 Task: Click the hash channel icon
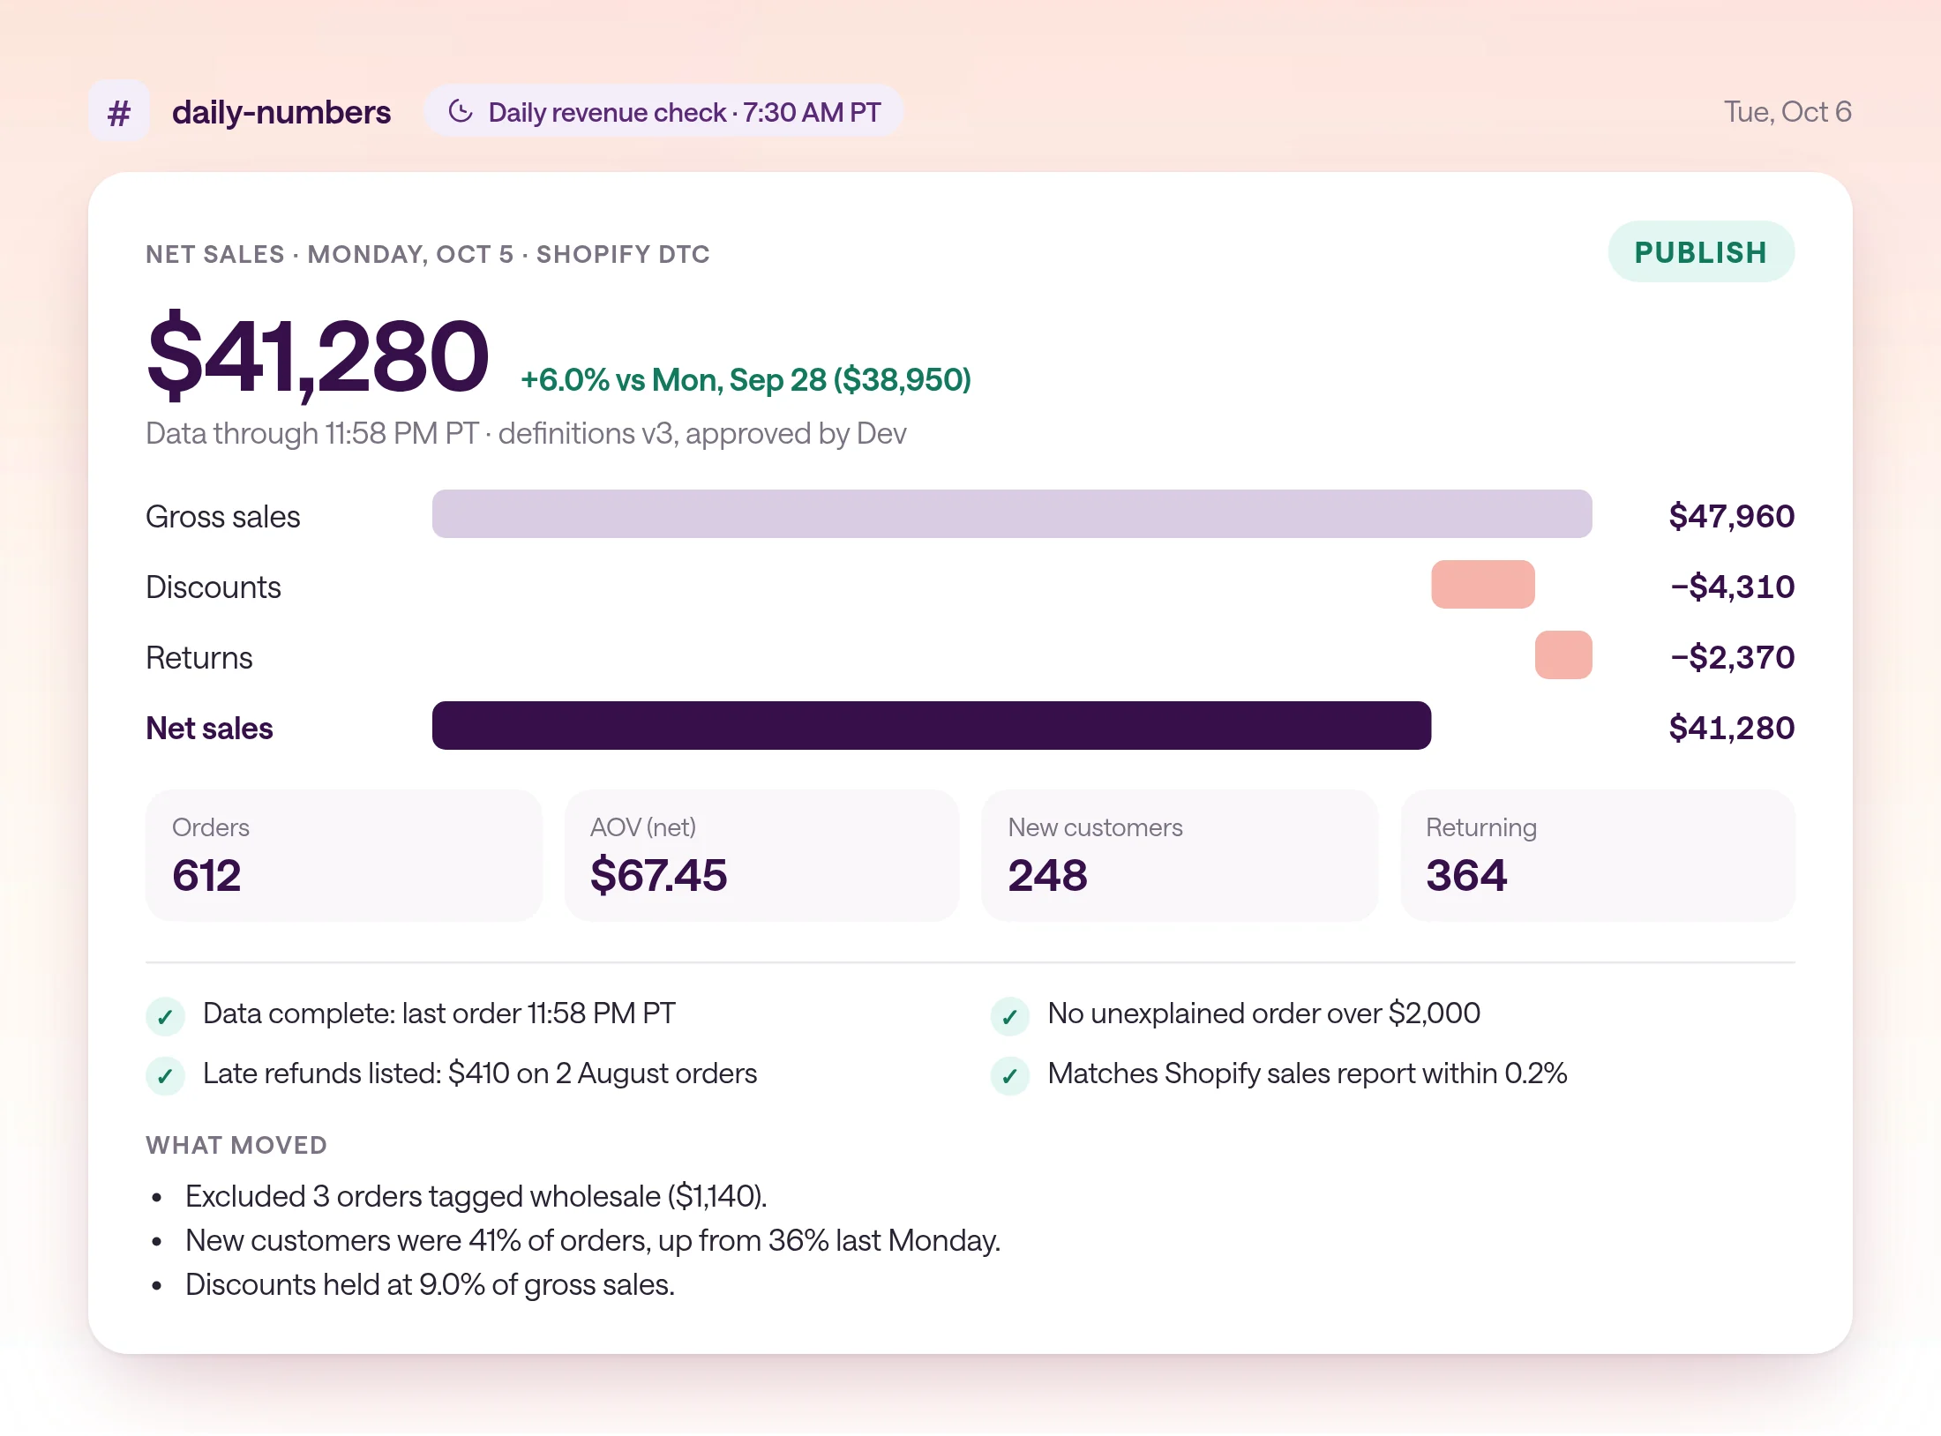click(119, 111)
